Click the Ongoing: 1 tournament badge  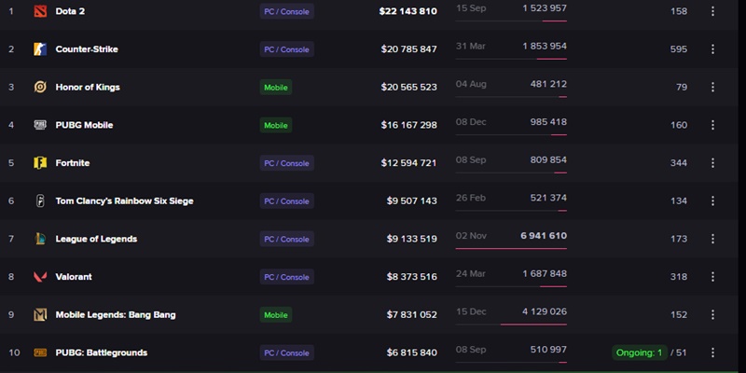tap(639, 352)
